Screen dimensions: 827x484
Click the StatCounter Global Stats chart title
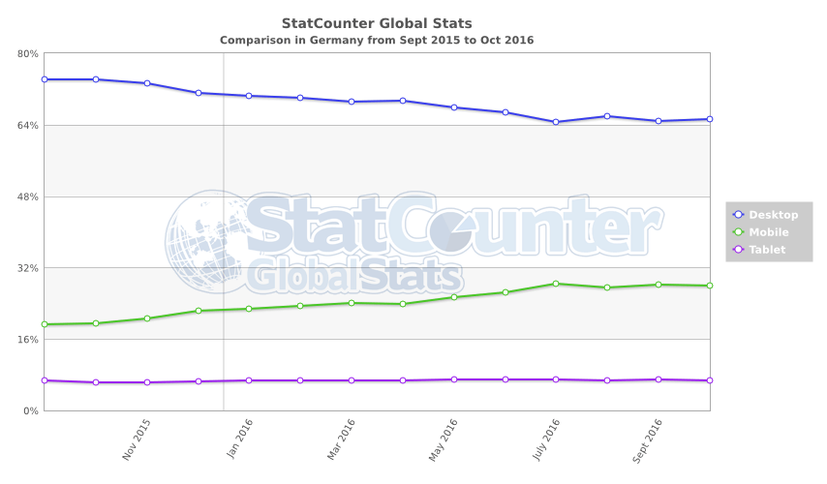[377, 23]
